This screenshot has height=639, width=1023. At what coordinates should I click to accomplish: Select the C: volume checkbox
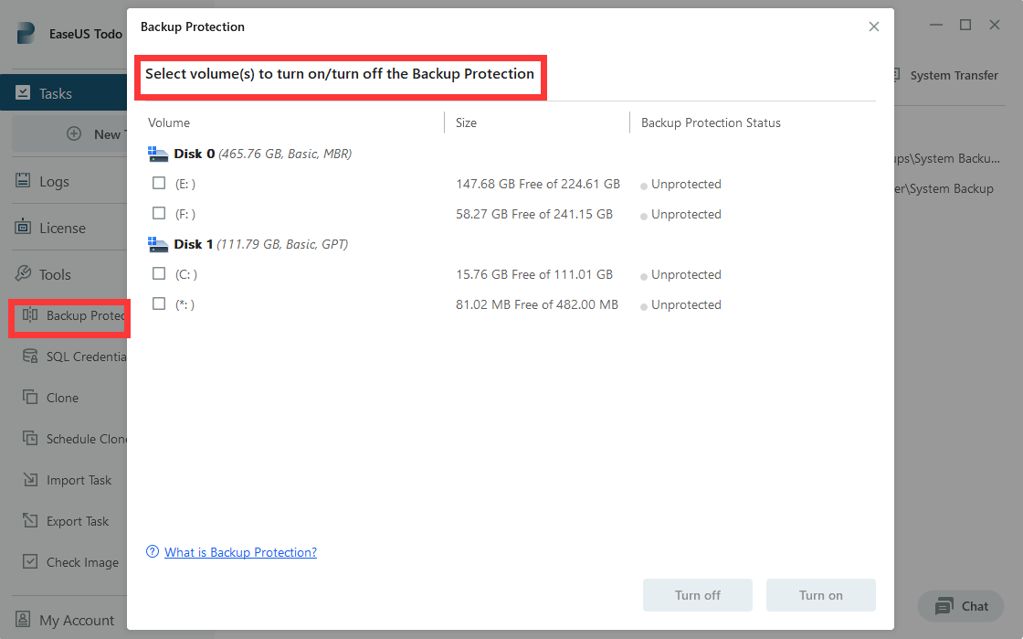[159, 273]
